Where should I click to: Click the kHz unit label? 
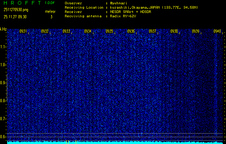(3, 29)
